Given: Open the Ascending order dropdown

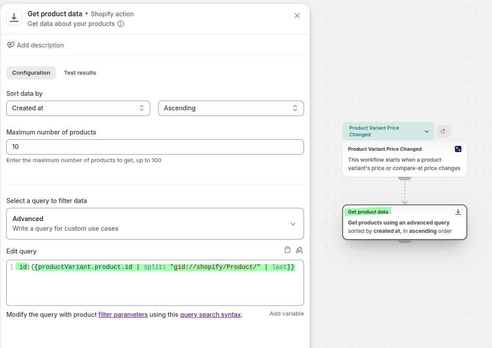Looking at the screenshot, I should 231,108.
